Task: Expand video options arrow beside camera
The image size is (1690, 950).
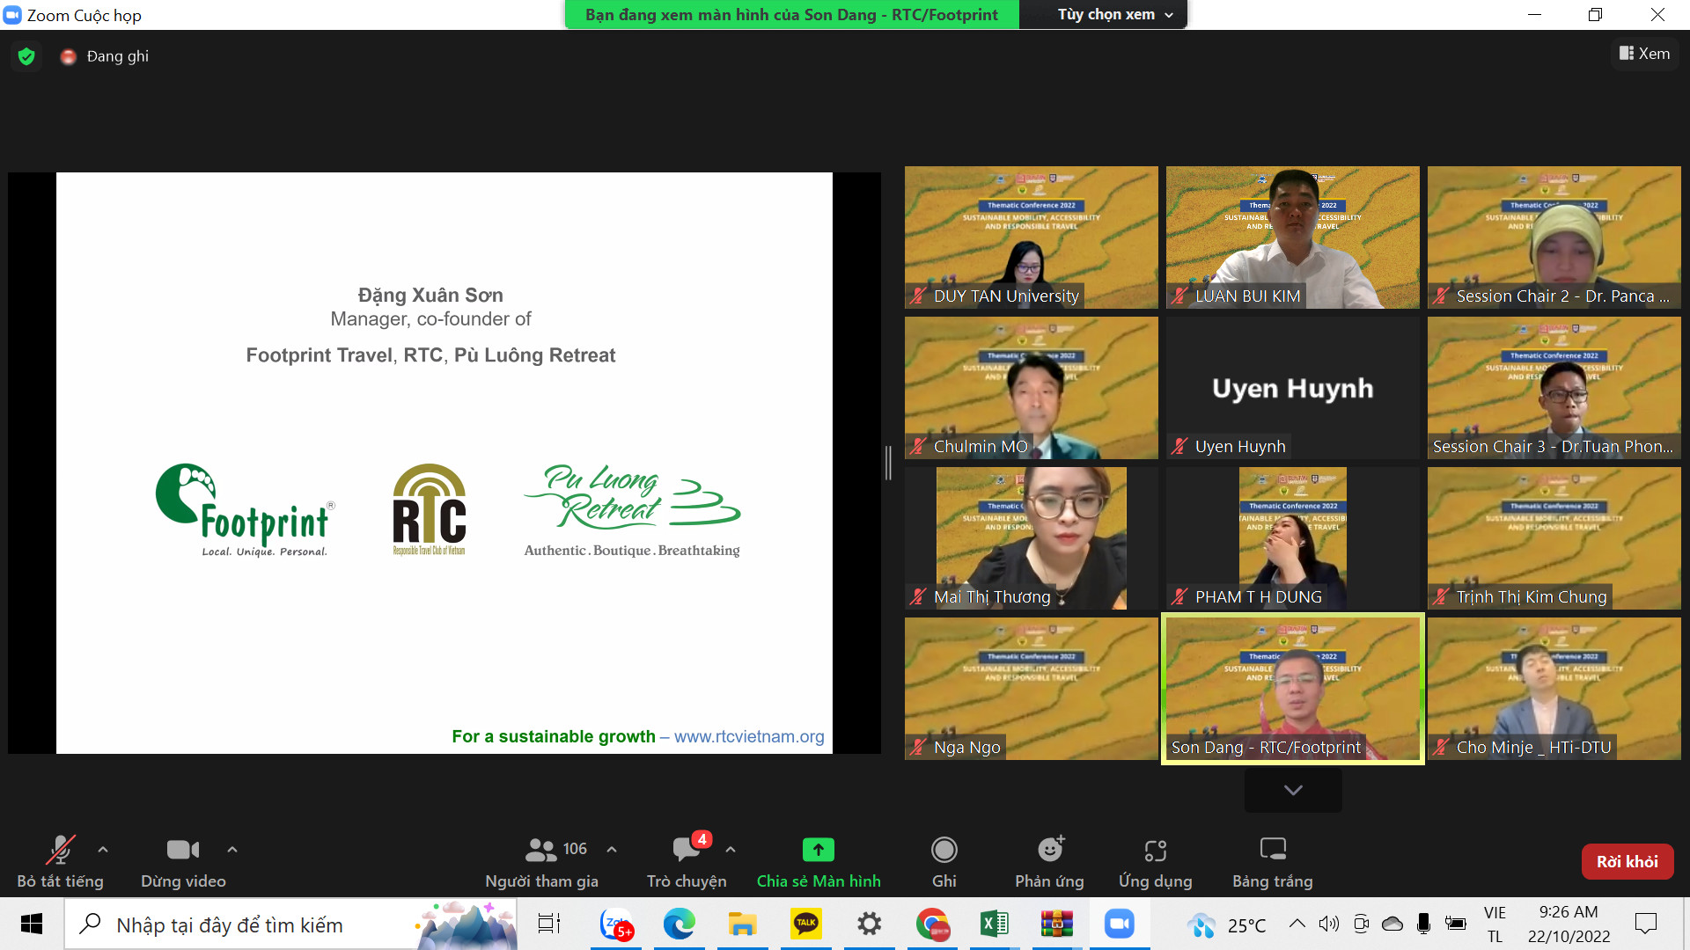Action: pos(232,850)
